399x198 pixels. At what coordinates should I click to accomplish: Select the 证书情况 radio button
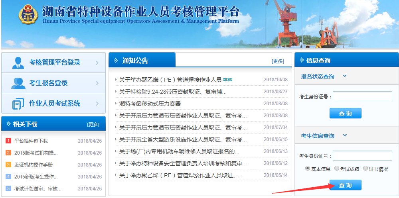coord(365,168)
